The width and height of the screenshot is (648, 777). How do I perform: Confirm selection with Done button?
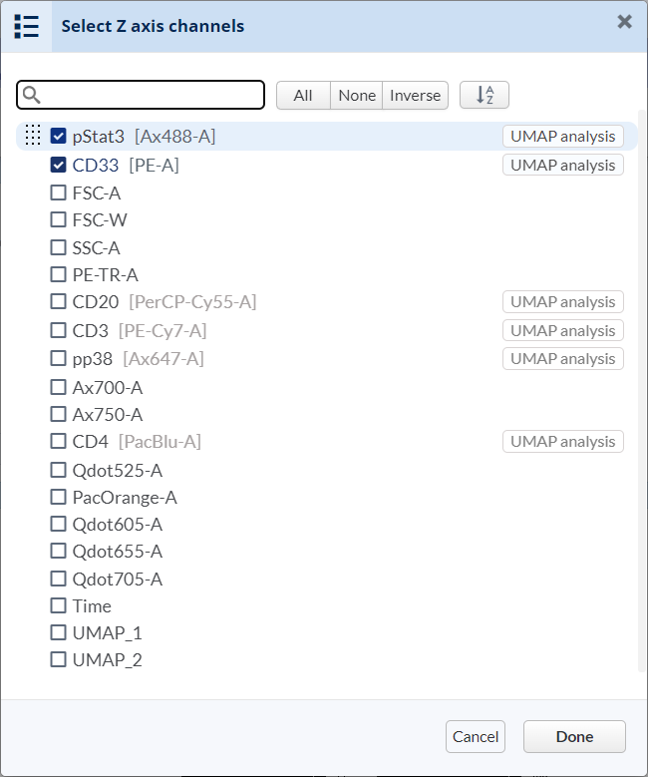tap(574, 736)
